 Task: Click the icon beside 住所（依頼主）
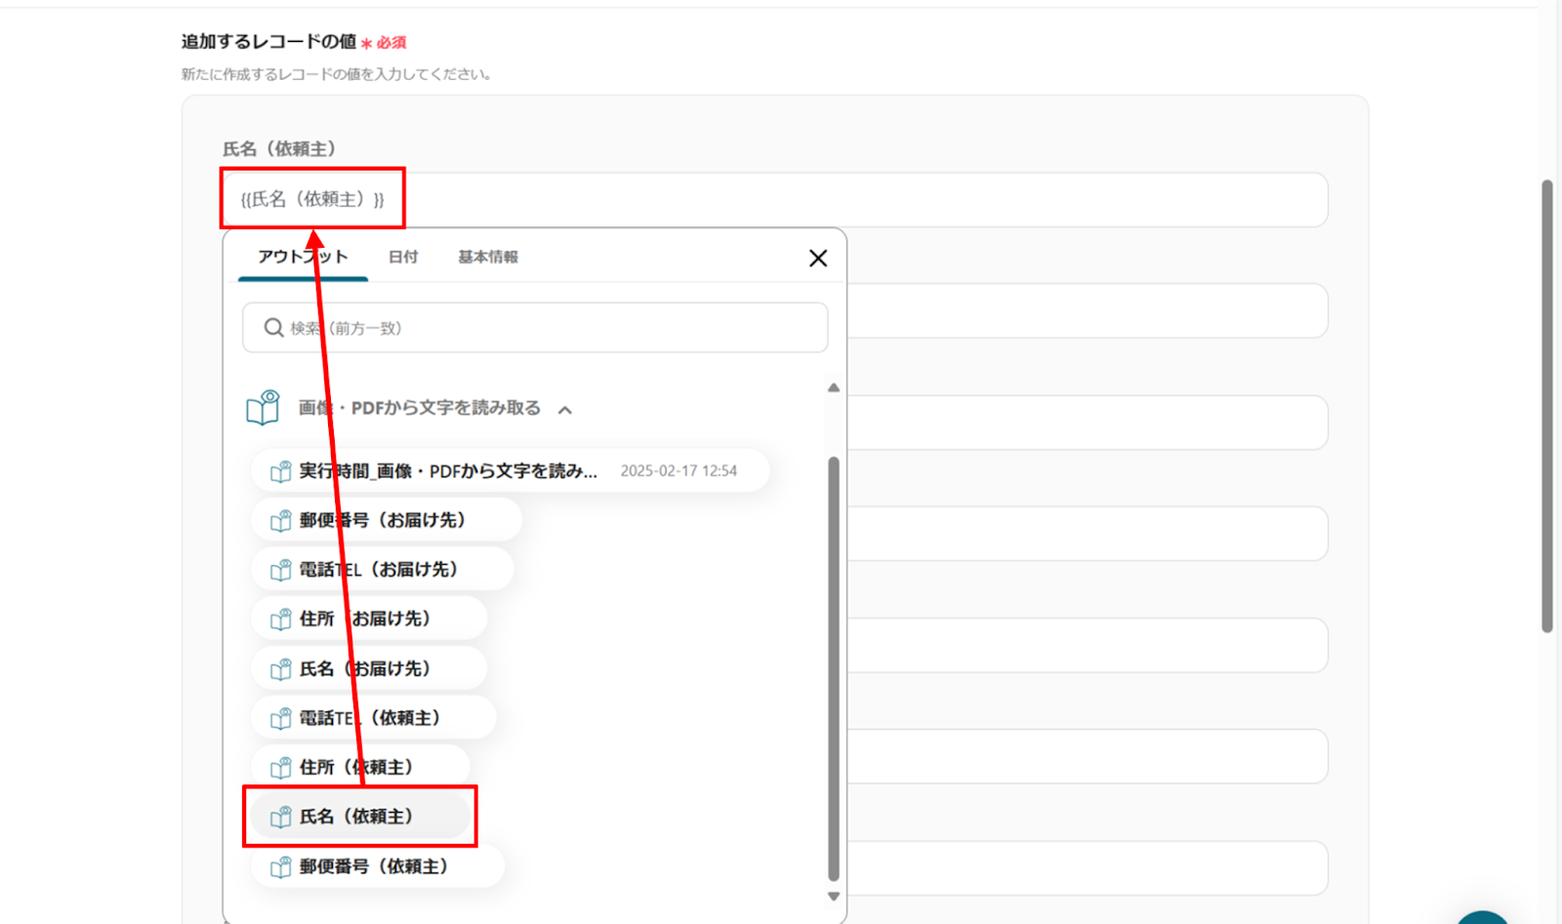[281, 768]
